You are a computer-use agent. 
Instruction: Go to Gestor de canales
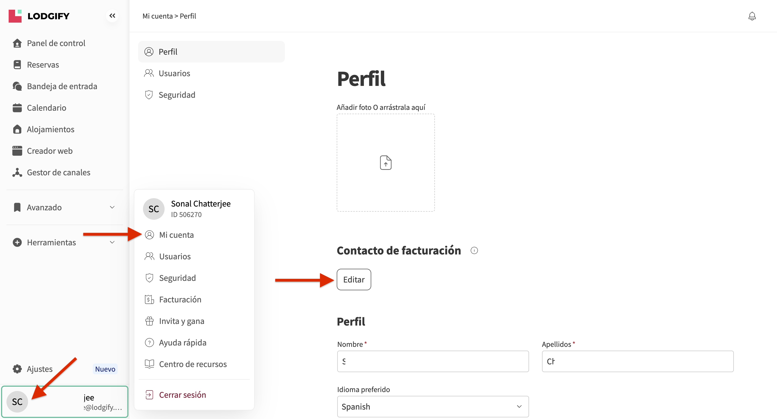pos(59,173)
